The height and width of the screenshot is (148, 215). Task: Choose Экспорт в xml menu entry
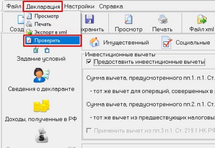point(52,32)
